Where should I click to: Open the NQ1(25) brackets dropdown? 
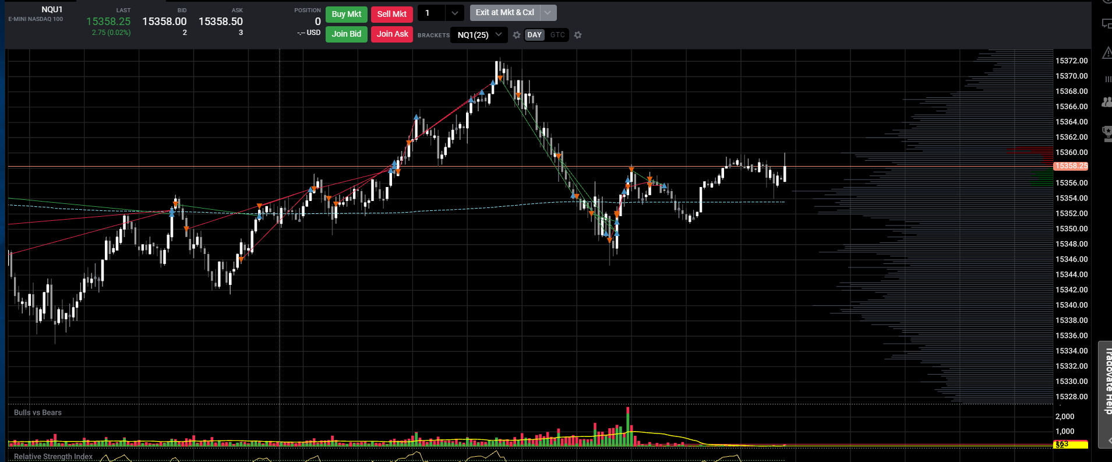click(x=479, y=35)
